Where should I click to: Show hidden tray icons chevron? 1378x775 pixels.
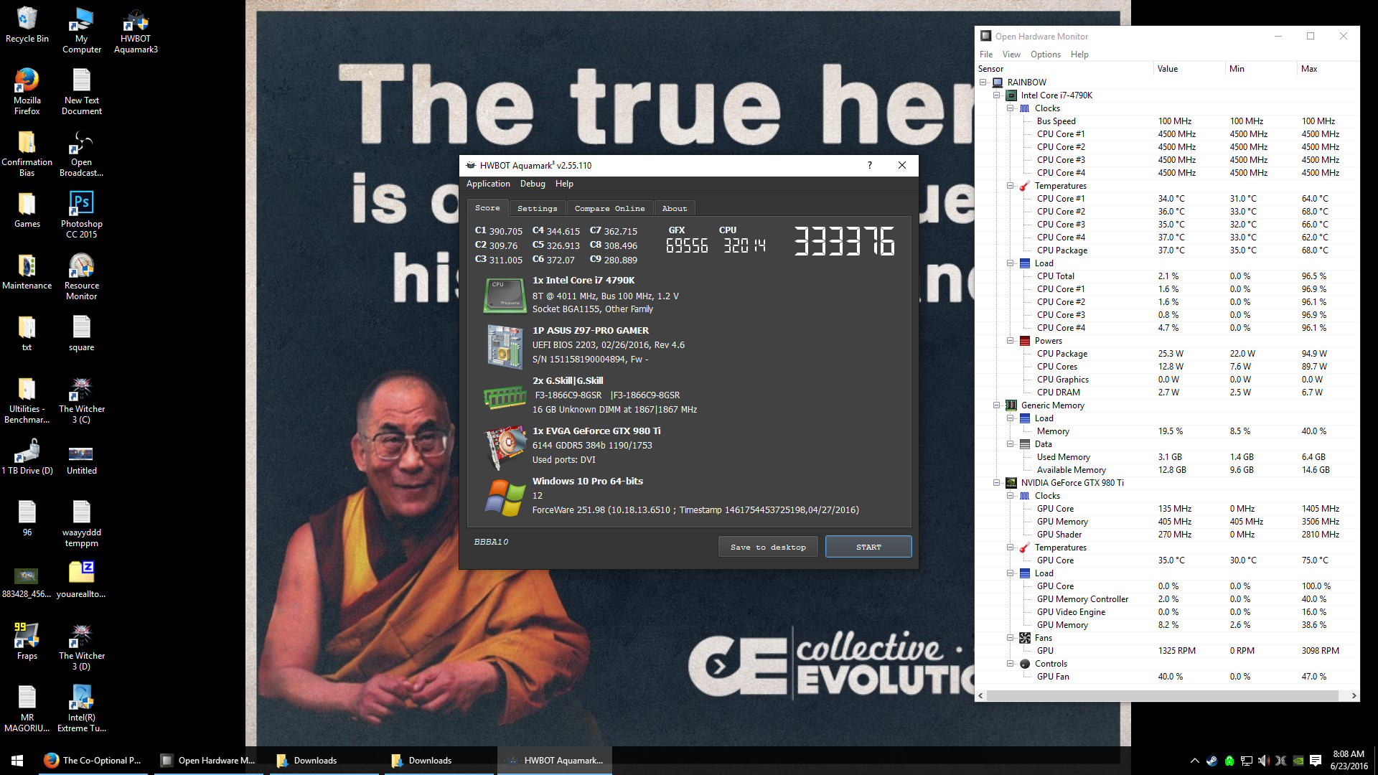(x=1194, y=761)
